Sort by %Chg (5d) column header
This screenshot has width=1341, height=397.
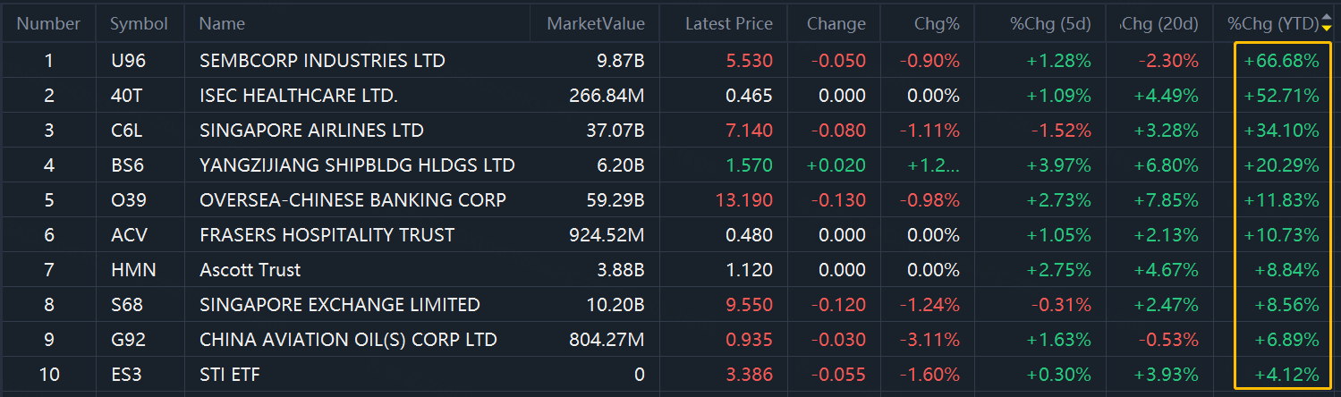tap(1051, 24)
